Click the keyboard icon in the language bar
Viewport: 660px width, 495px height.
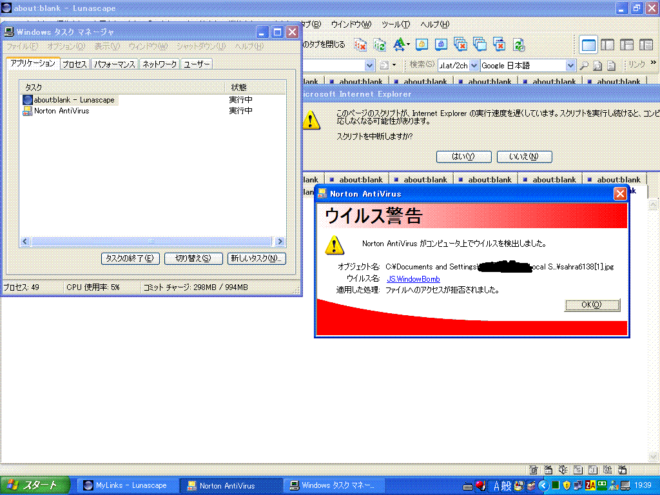click(468, 487)
